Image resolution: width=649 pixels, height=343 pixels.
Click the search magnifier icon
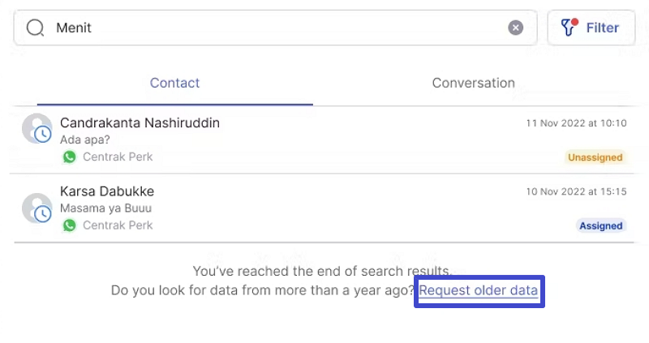35,28
